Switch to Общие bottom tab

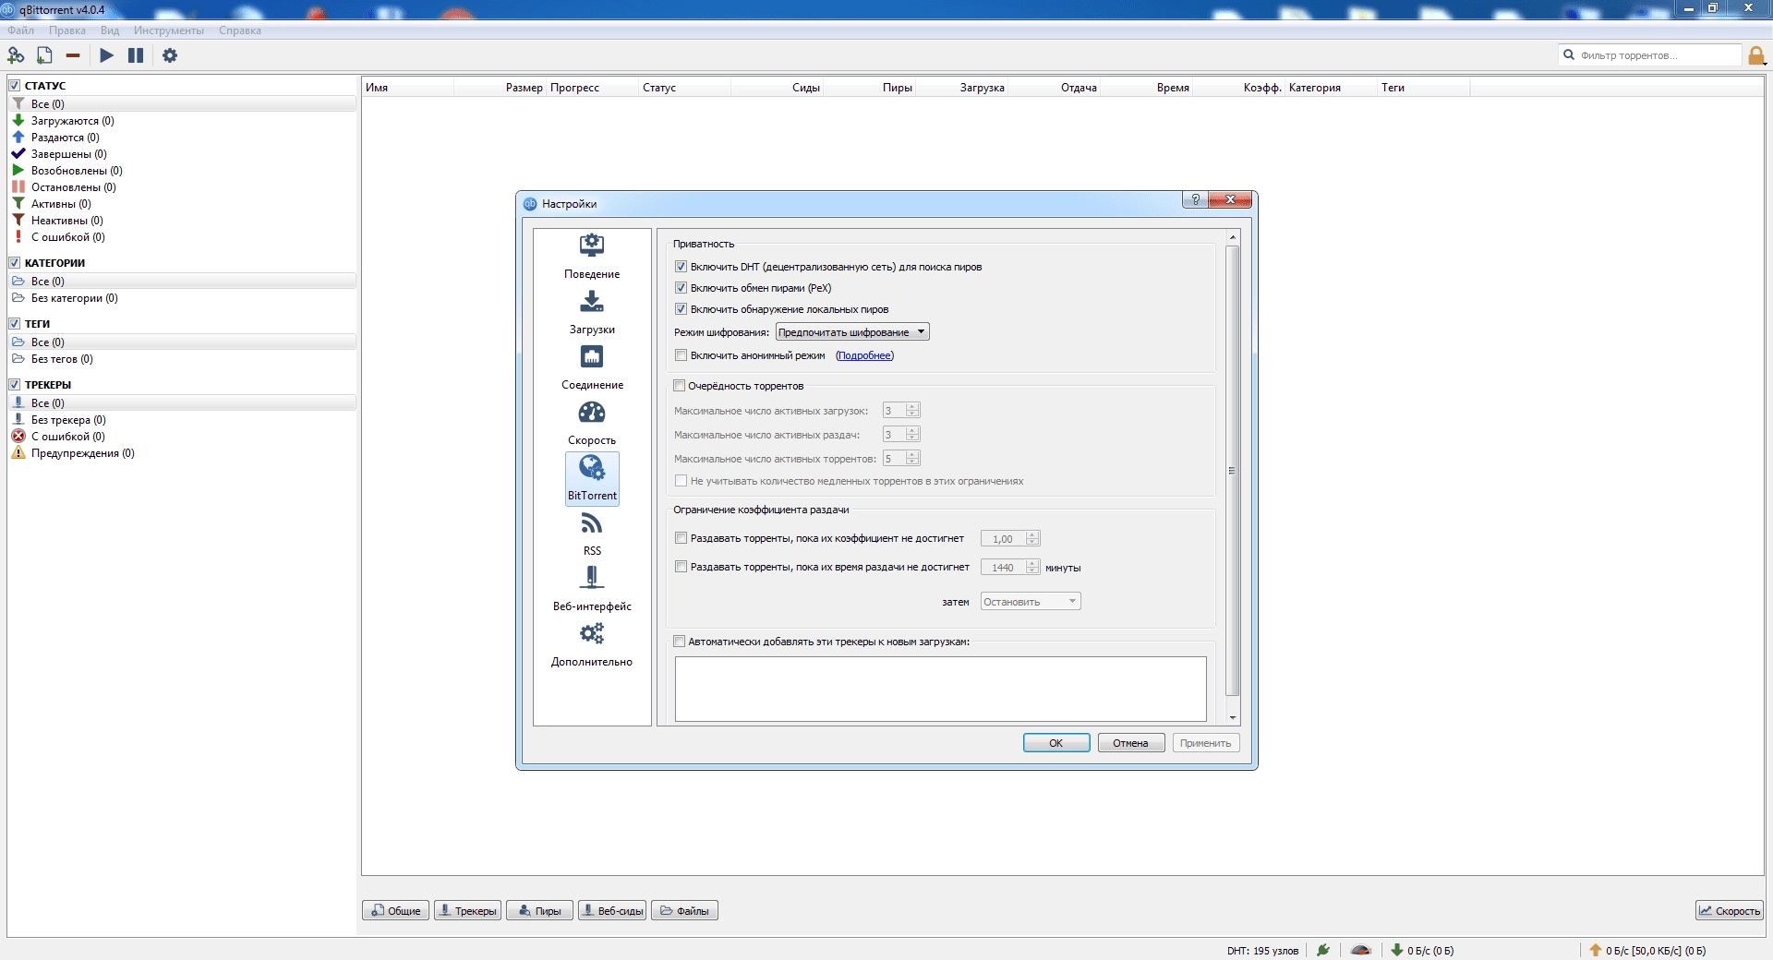coord(395,911)
